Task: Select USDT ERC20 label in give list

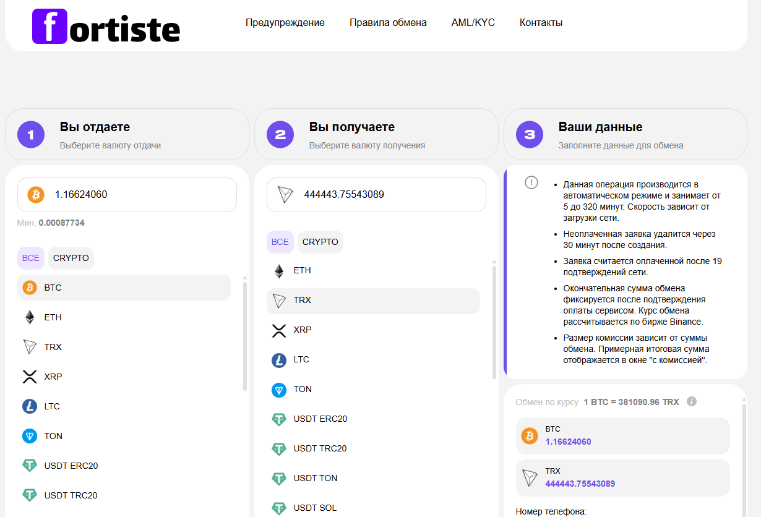Action: [71, 466]
